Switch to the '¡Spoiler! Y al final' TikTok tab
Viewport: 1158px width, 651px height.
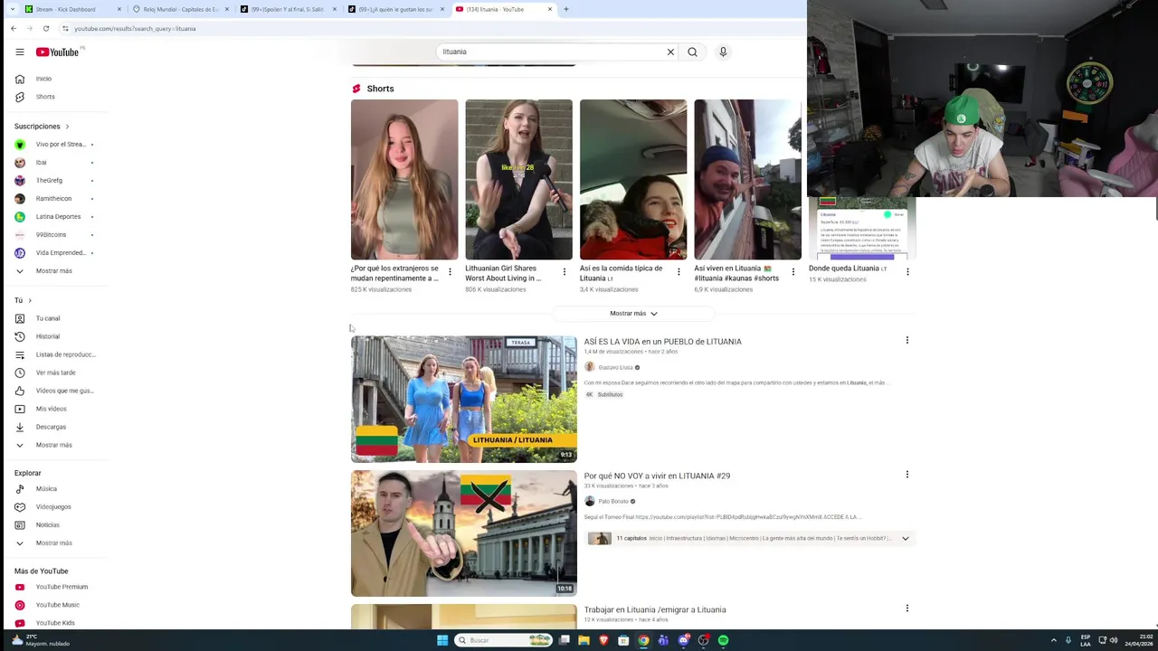pos(288,9)
